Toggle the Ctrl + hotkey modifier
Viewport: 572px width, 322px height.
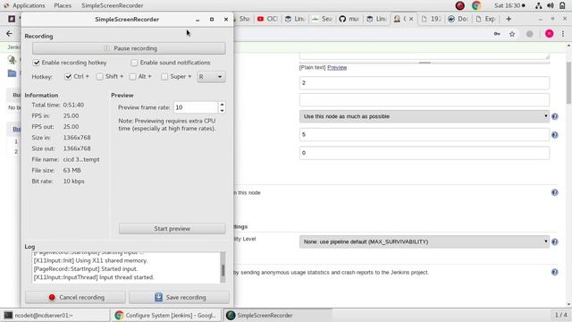68,76
